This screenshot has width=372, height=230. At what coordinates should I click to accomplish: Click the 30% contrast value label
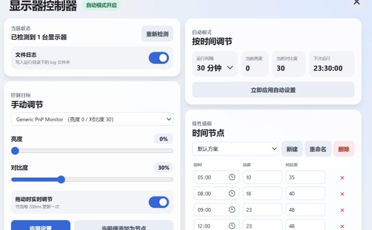[x=163, y=168]
